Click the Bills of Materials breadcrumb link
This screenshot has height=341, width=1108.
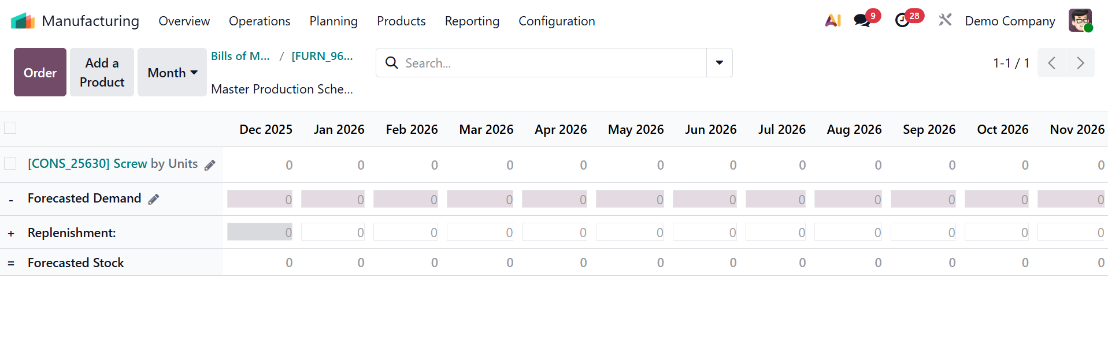coord(240,56)
